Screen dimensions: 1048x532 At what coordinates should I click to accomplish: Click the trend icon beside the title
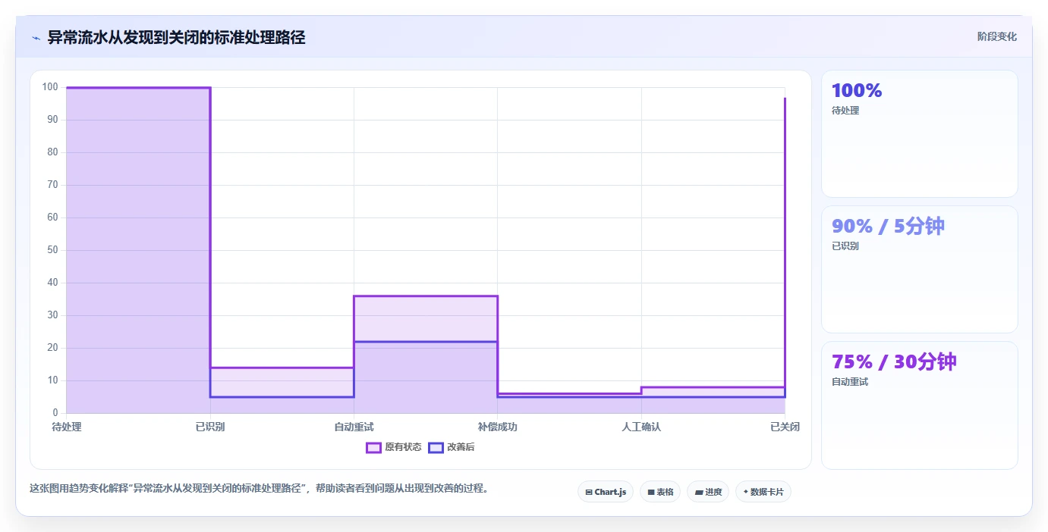click(36, 37)
